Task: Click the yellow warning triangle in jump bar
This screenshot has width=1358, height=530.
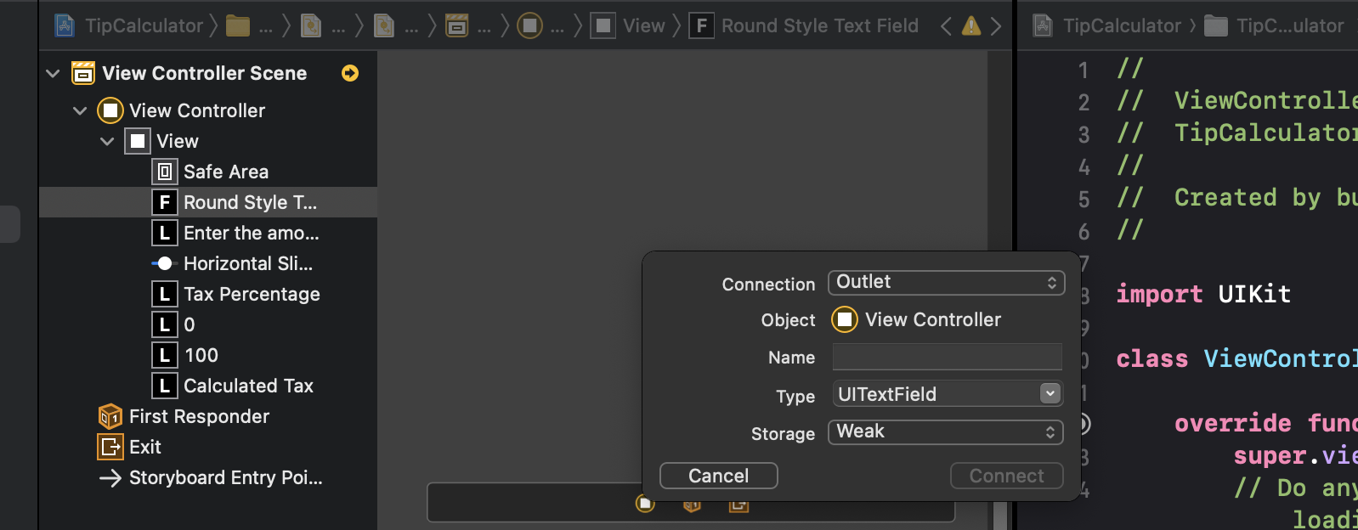Action: [970, 26]
